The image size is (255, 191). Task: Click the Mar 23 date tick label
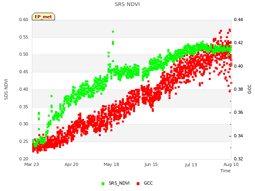click(32, 164)
